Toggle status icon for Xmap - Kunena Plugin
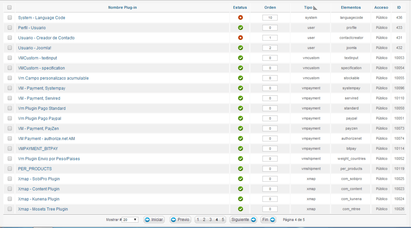 pyautogui.click(x=240, y=199)
